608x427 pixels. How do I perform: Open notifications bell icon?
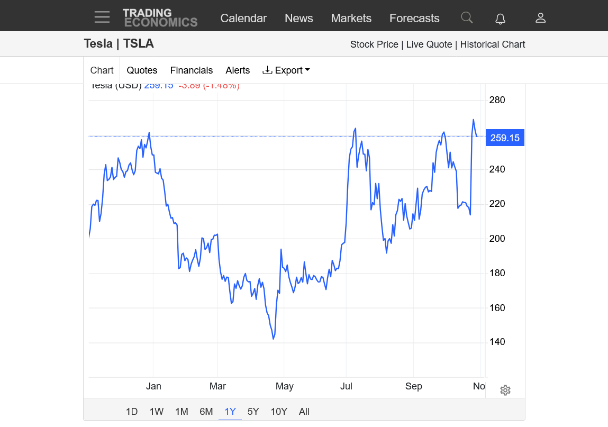click(500, 18)
